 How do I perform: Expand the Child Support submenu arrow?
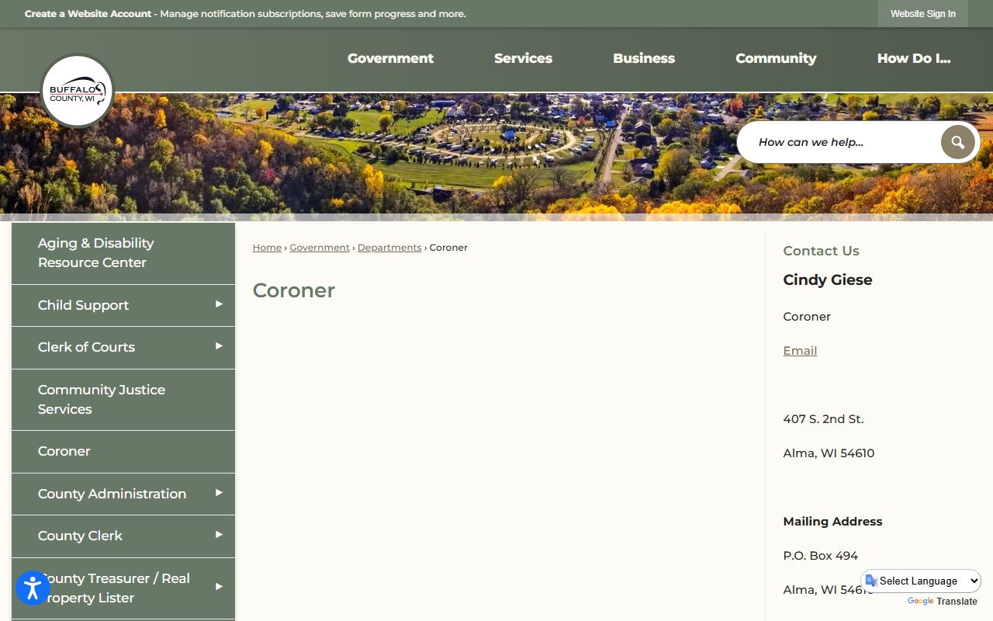(219, 304)
